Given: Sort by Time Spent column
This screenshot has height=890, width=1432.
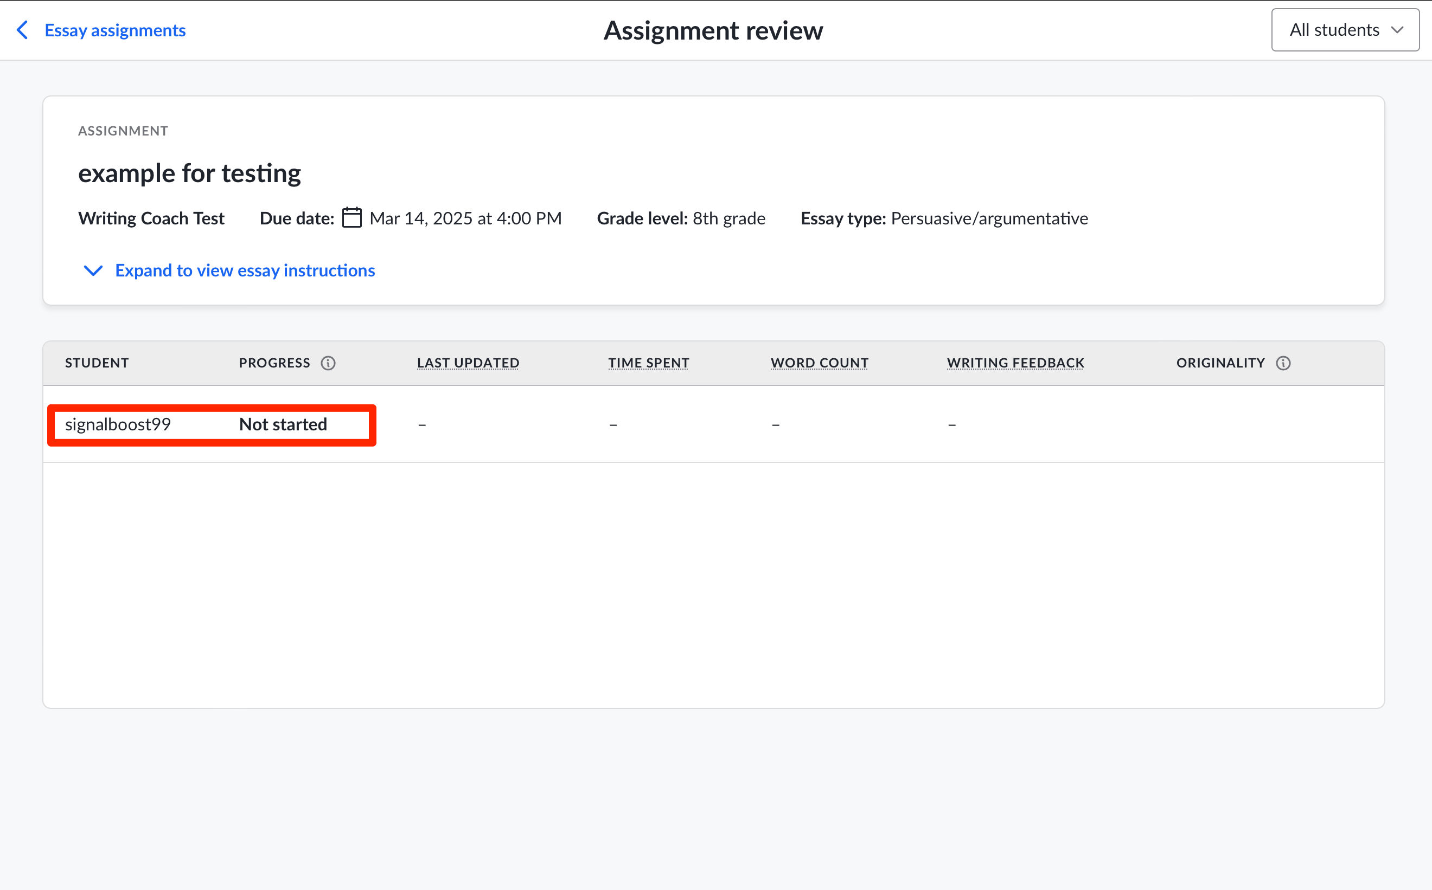Looking at the screenshot, I should [x=649, y=363].
